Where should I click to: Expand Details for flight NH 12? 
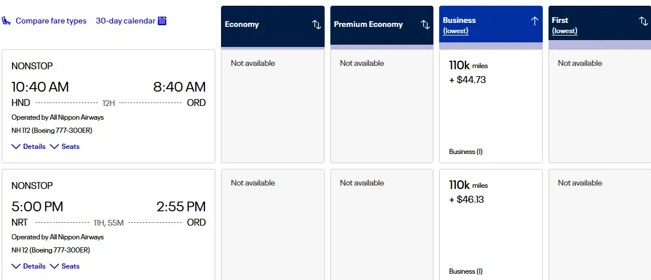[x=29, y=266]
